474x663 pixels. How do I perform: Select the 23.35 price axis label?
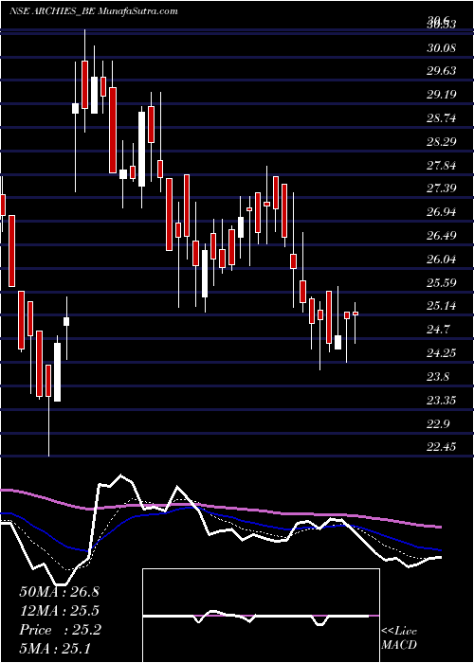[441, 400]
